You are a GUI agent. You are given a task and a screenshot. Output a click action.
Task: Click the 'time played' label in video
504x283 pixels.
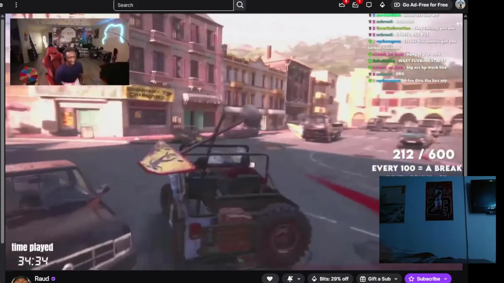click(x=32, y=247)
